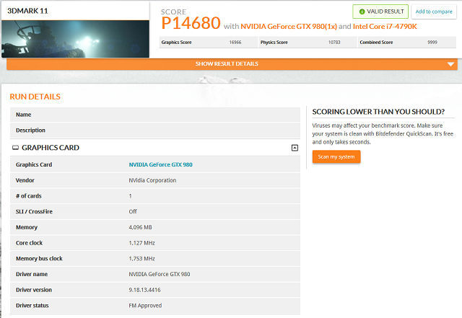This screenshot has width=462, height=318.
Task: Select the P14680 score text
Action: 191,23
